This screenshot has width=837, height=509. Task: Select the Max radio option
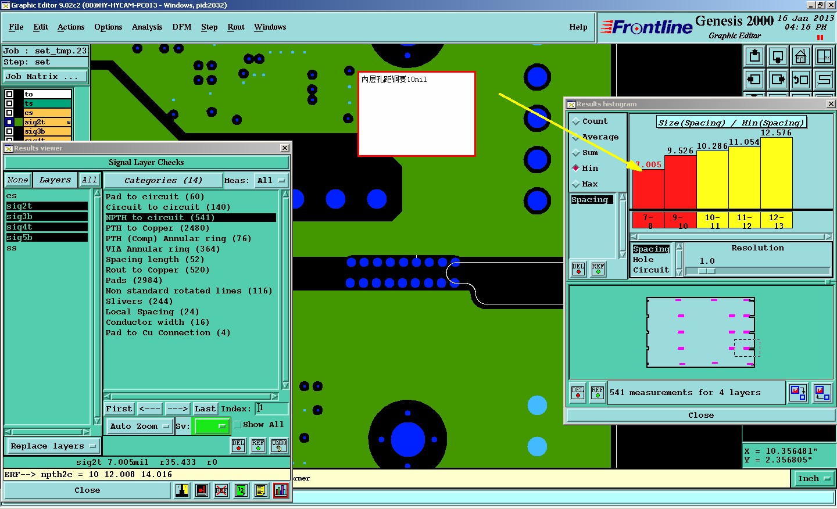pyautogui.click(x=585, y=184)
